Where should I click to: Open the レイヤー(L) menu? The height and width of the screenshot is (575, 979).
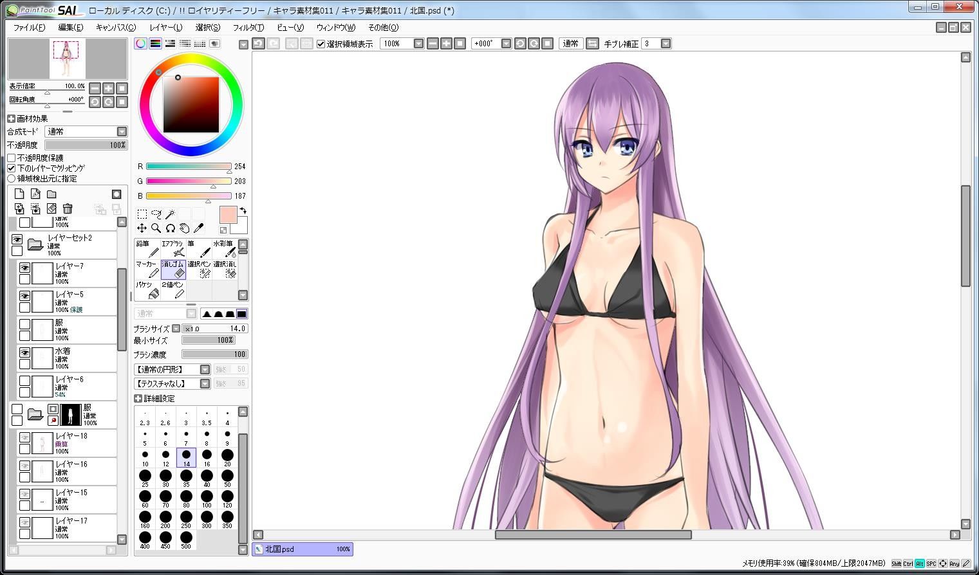coord(165,28)
